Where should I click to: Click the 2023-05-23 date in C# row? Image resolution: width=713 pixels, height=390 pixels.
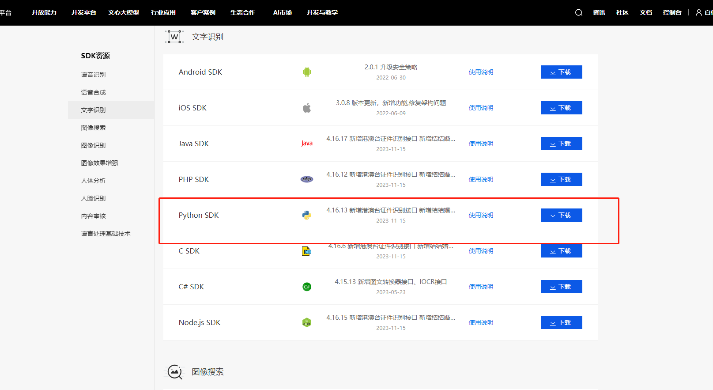(x=391, y=292)
